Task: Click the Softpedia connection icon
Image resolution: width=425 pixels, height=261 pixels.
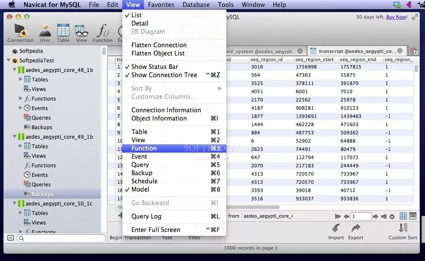Action: pyautogui.click(x=15, y=51)
